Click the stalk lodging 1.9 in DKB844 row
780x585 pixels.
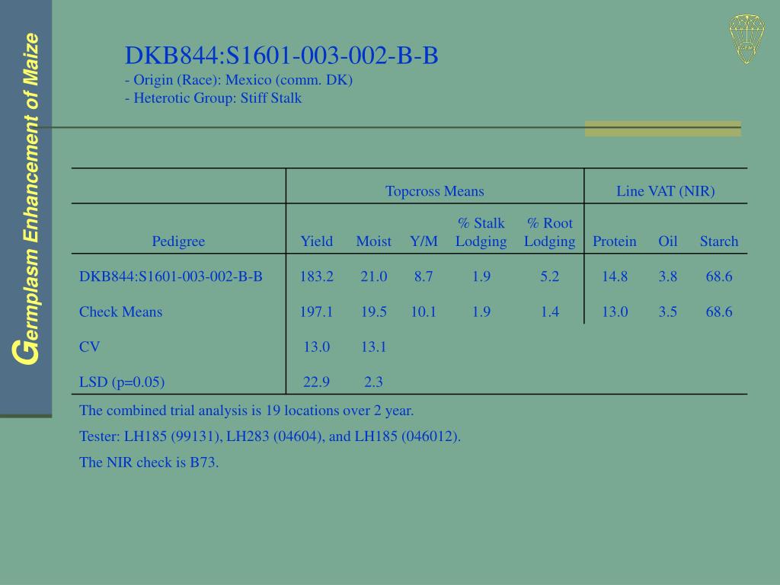481,277
